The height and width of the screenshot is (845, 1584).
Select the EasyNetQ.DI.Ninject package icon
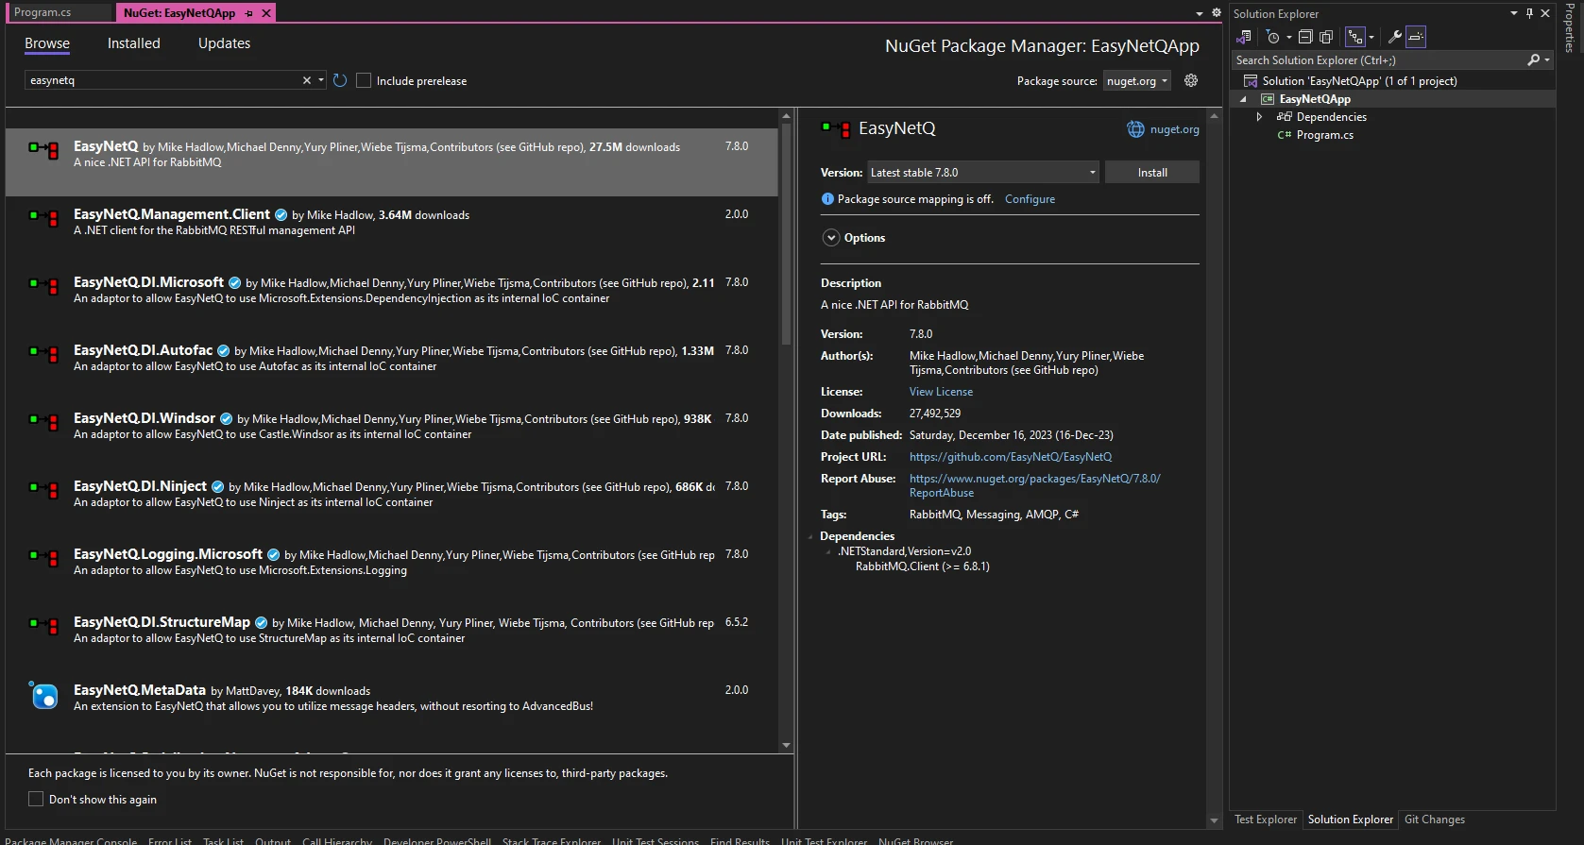(44, 490)
